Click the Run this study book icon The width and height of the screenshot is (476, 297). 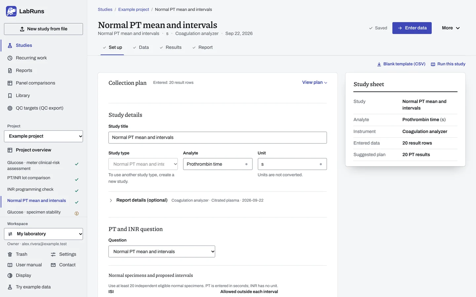coord(433,64)
